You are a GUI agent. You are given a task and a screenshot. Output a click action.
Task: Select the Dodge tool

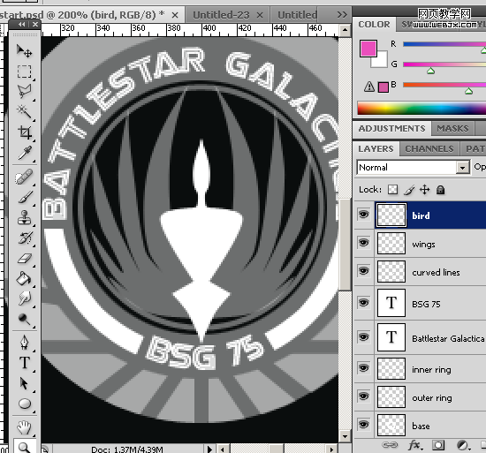[x=24, y=319]
